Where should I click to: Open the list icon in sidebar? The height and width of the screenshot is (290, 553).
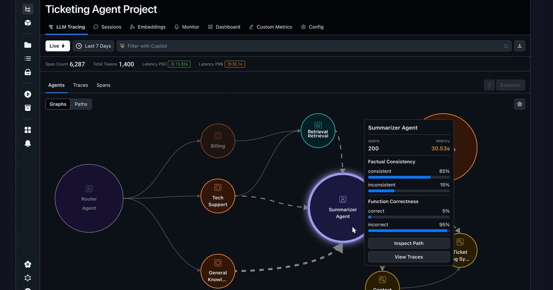pos(28,58)
